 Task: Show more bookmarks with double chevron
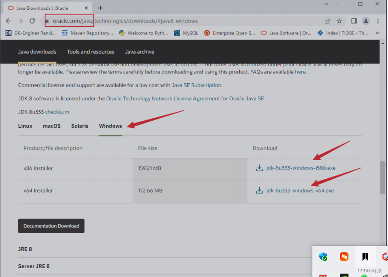pos(377,33)
